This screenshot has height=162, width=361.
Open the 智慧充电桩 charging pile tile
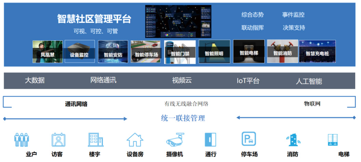pos(315,51)
